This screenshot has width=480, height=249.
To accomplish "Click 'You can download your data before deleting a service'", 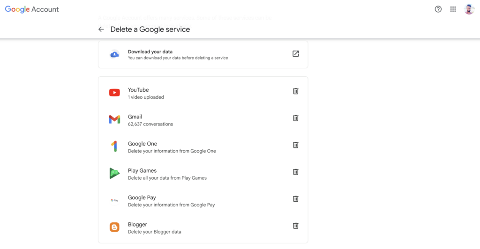I will pyautogui.click(x=178, y=58).
